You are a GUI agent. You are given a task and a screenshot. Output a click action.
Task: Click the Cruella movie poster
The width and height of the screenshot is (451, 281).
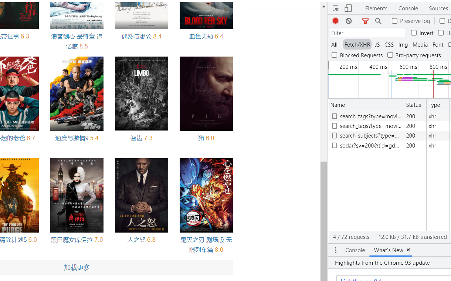pos(77,195)
